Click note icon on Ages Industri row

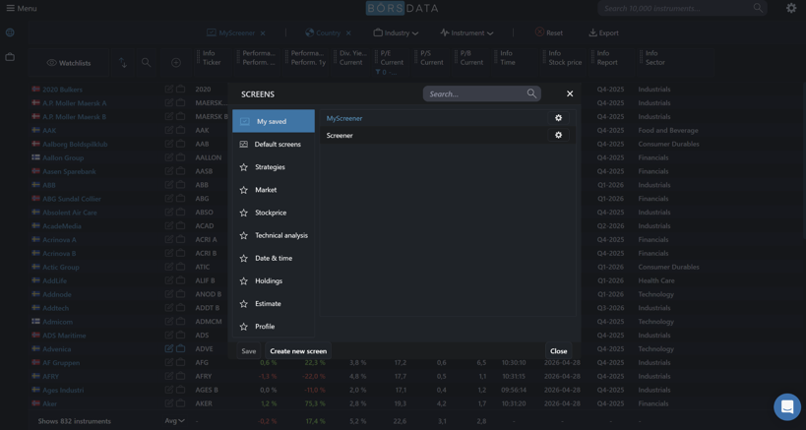[x=169, y=390]
